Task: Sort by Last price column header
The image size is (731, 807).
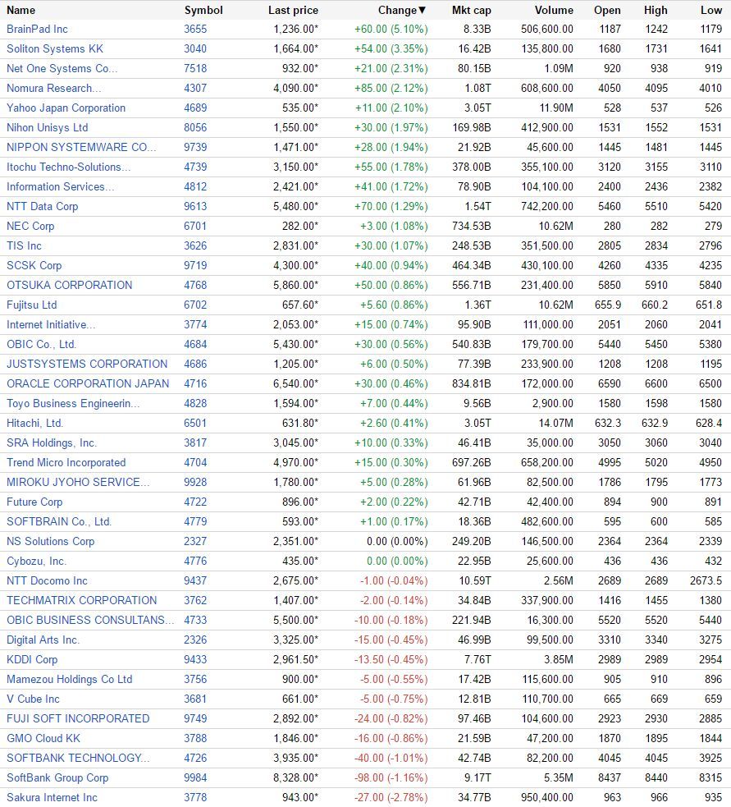Action: coord(293,11)
